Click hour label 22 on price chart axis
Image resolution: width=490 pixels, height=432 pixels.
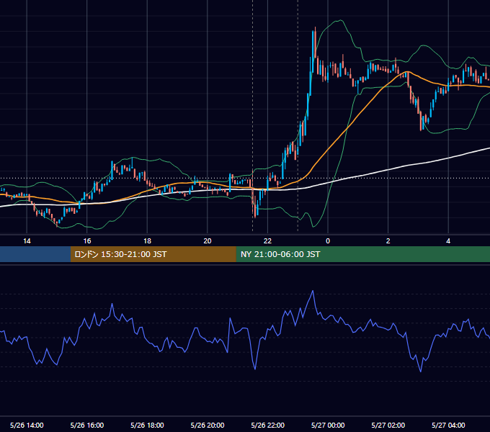[268, 241]
